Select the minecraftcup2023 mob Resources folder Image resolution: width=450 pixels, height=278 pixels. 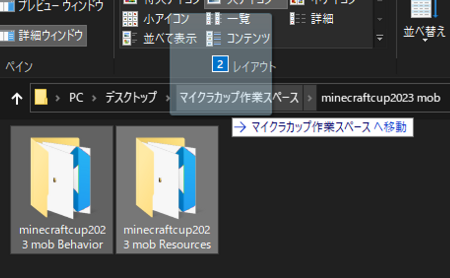coord(167,190)
